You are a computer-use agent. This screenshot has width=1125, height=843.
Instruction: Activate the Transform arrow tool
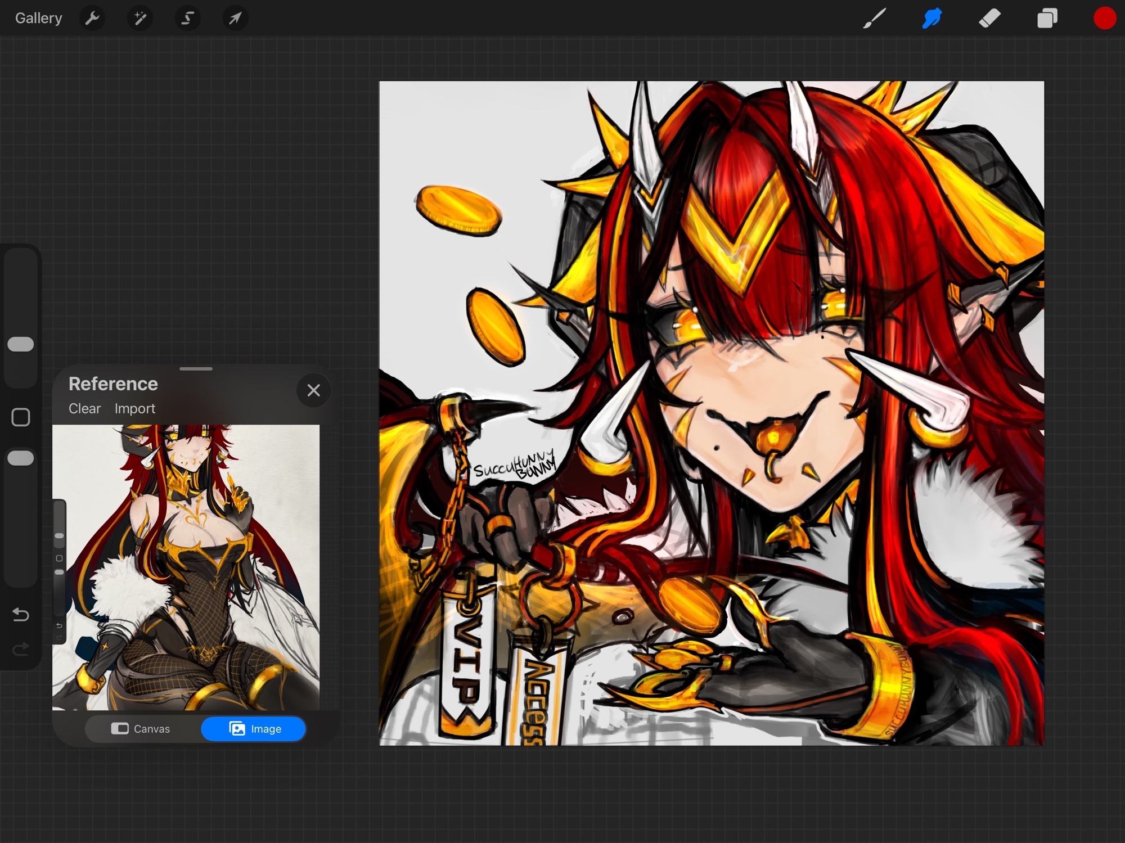[235, 19]
